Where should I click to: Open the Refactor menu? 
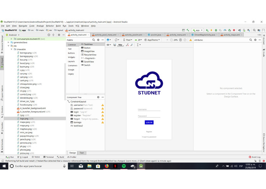(x=50, y=26)
